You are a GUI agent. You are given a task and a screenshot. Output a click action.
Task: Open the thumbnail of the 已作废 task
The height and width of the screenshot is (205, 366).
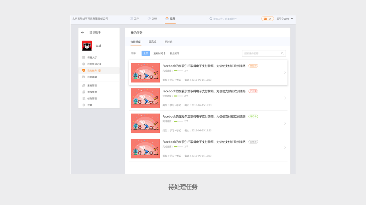(145, 149)
